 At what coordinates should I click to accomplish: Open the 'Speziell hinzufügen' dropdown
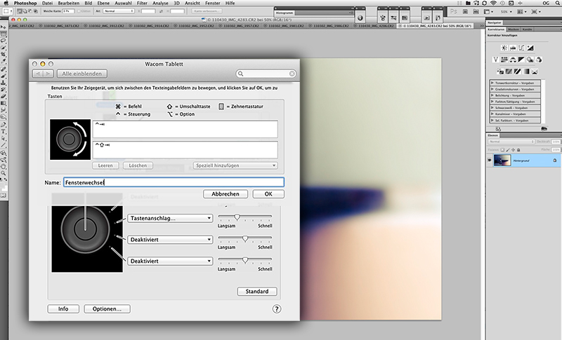pos(235,165)
